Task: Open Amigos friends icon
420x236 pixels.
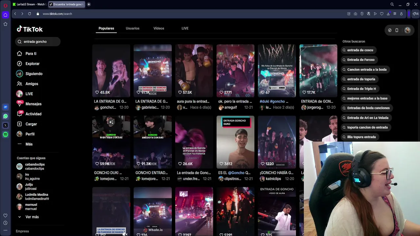Action: click(x=19, y=84)
